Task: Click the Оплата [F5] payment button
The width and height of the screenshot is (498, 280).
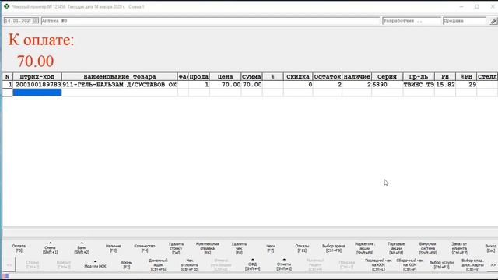Action: pos(19,248)
